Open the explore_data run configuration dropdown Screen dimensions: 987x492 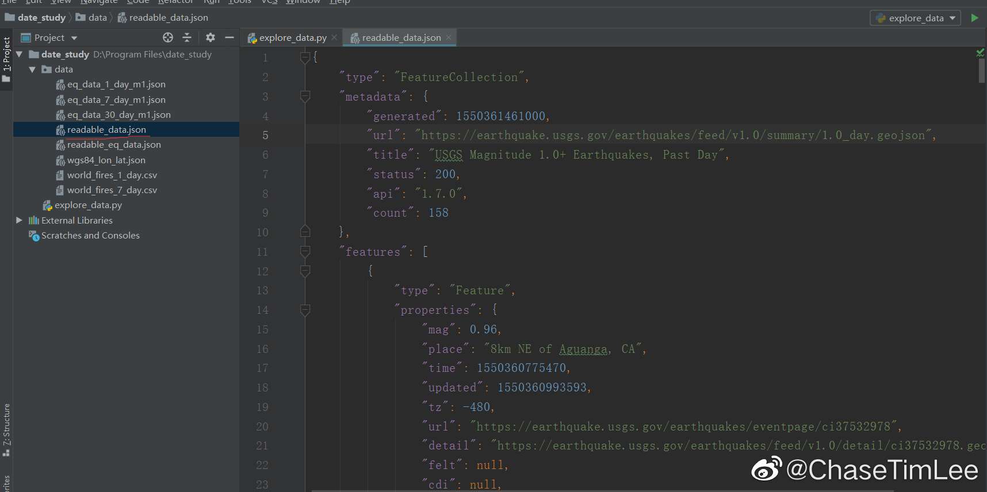(915, 18)
